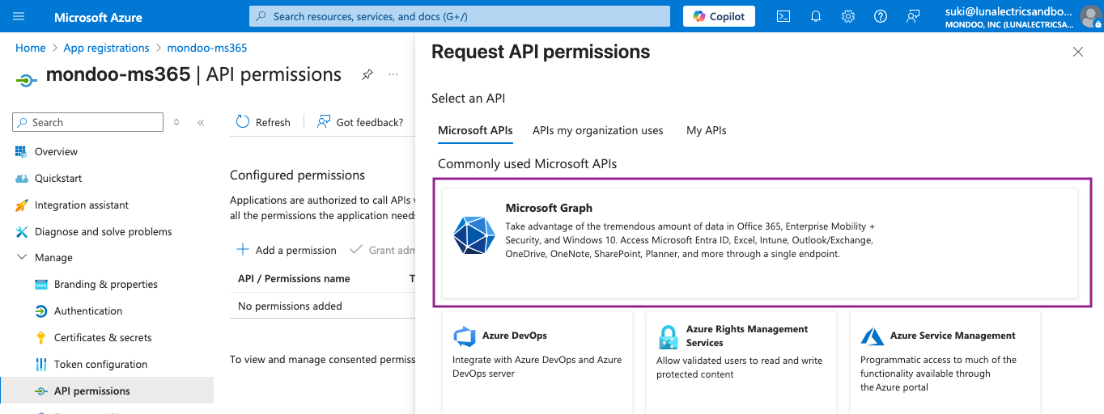Click the Azure Rights Management Services icon
Viewport: 1104px width, 414px height.
point(668,336)
